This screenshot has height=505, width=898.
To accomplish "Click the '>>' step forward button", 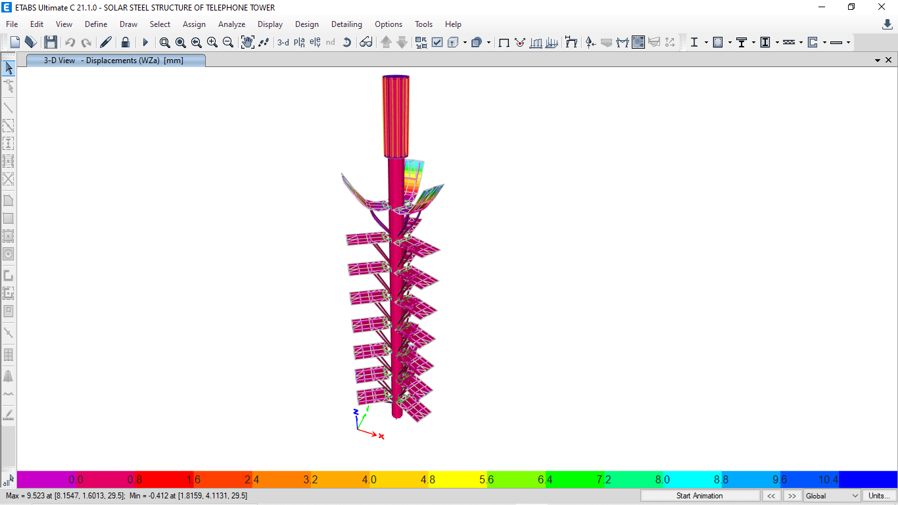I will pos(792,495).
